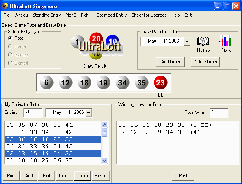The width and height of the screenshot is (242, 184).
Task: Select highlighted entry 02 12 15 19 34 35
Action: point(53,153)
